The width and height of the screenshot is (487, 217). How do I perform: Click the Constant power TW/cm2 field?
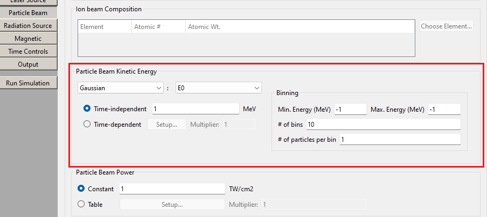pyautogui.click(x=171, y=189)
